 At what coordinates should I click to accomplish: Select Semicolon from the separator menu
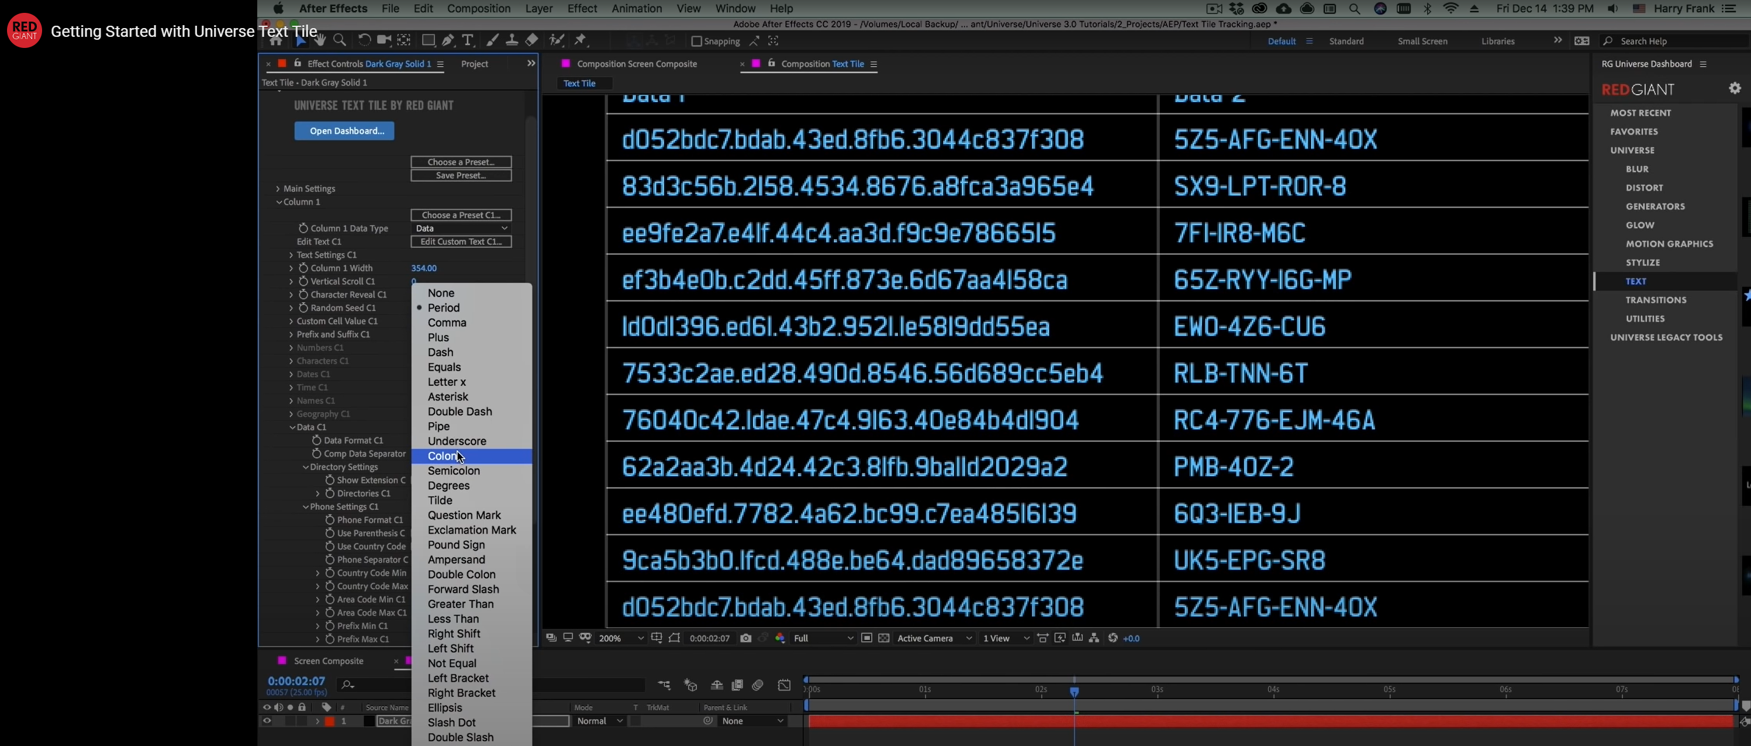(471, 471)
